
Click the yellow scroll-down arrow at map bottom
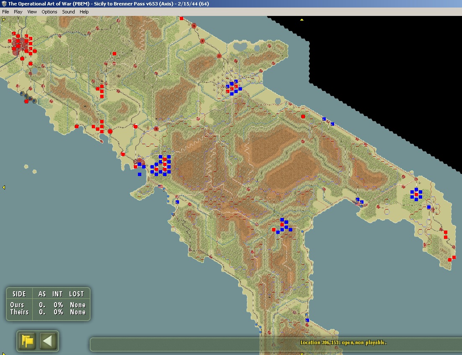pos(302,353)
